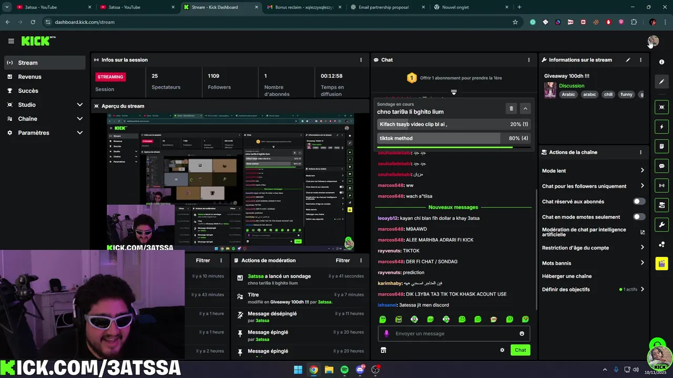The height and width of the screenshot is (378, 673).
Task: Click the browser address bar
Action: (279, 22)
